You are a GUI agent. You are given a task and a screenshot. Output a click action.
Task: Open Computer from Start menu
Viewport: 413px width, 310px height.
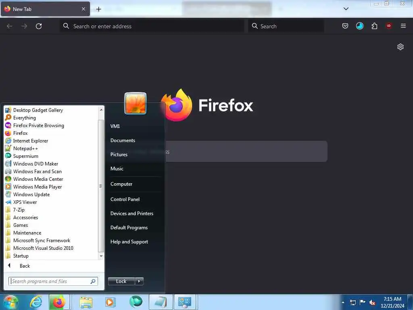click(x=121, y=184)
